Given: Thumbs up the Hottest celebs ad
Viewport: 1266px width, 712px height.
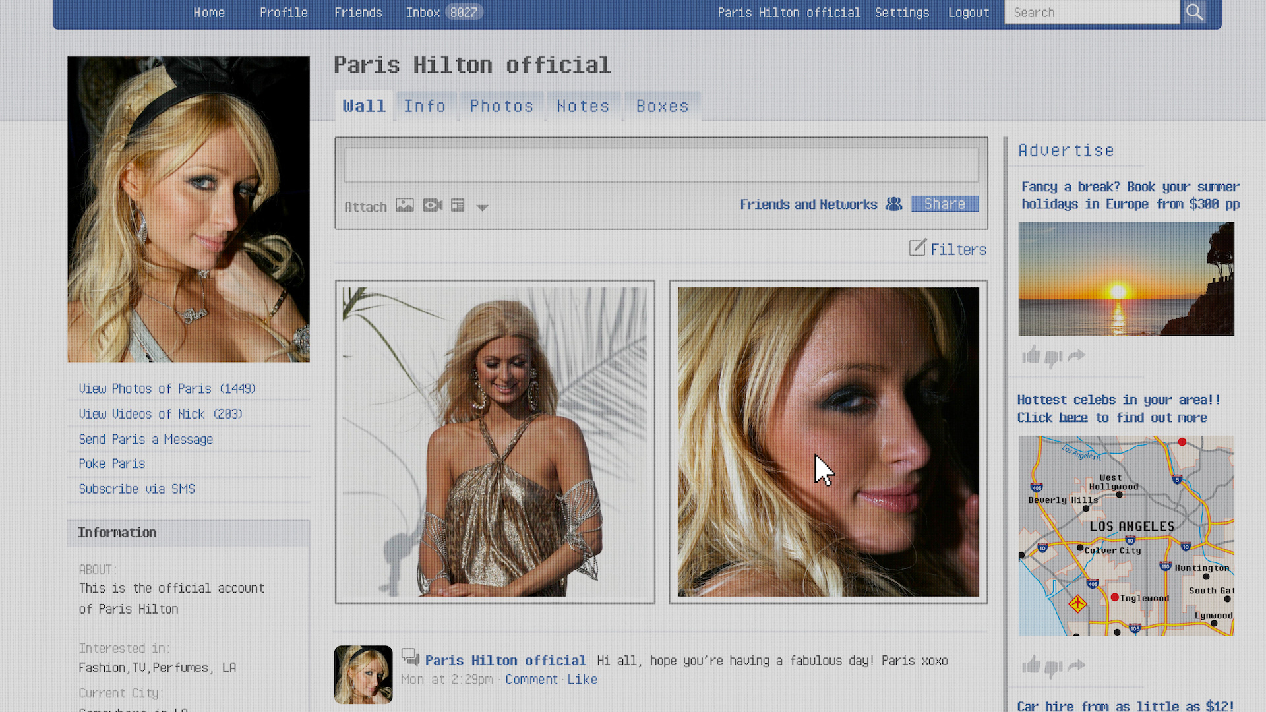Looking at the screenshot, I should tap(1031, 665).
